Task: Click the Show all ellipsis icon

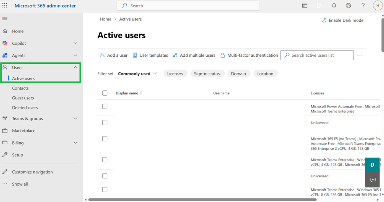Action: pos(4,184)
